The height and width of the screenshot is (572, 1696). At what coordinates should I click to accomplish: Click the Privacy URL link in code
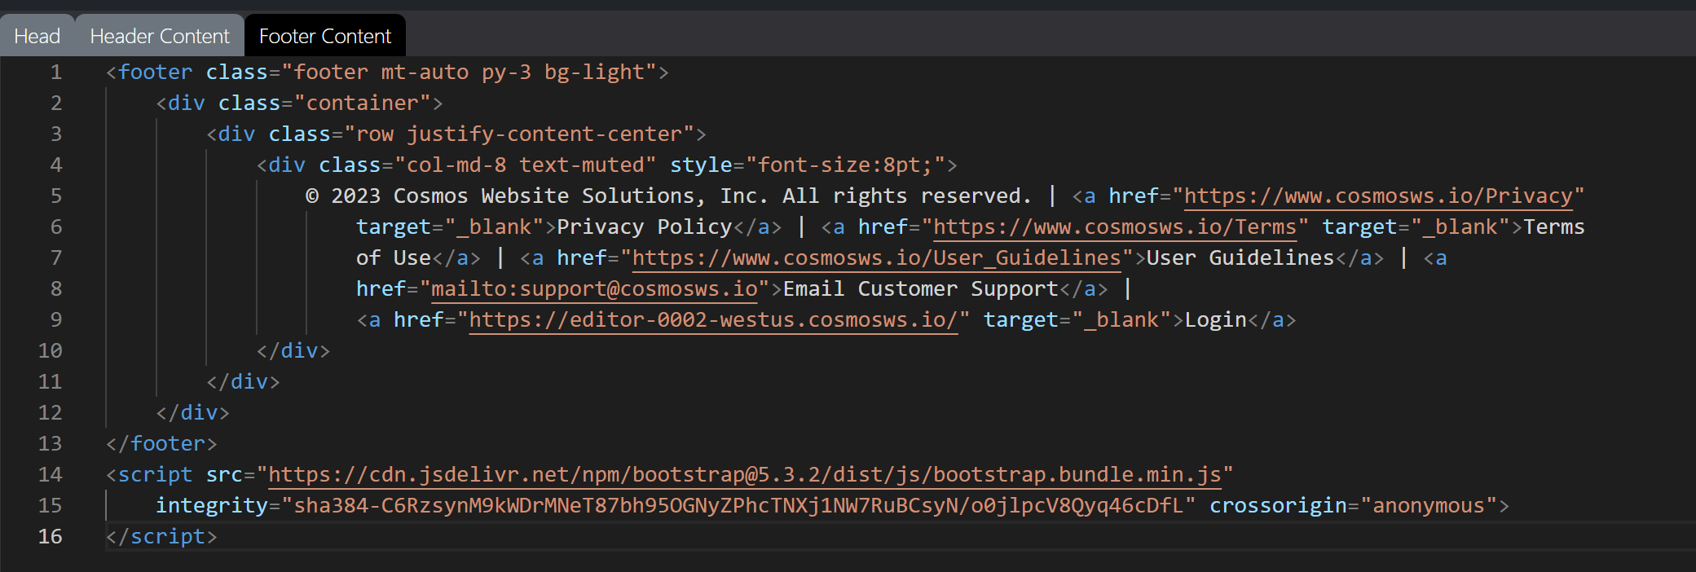coord(1378,196)
